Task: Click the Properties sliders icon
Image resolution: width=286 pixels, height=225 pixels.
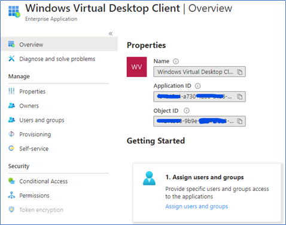Action: [x=11, y=91]
